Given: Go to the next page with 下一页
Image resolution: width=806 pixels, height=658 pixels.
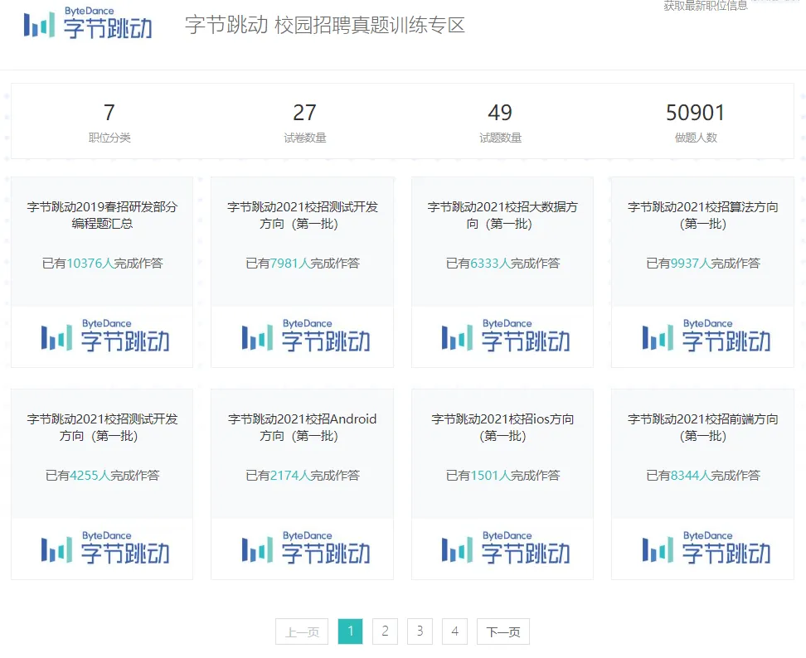Looking at the screenshot, I should tap(503, 631).
